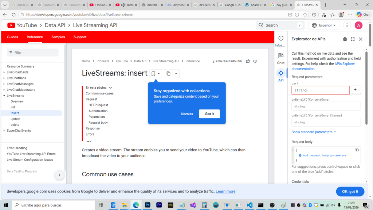Expand the LiveBroadcasts tree item

tap(4, 72)
